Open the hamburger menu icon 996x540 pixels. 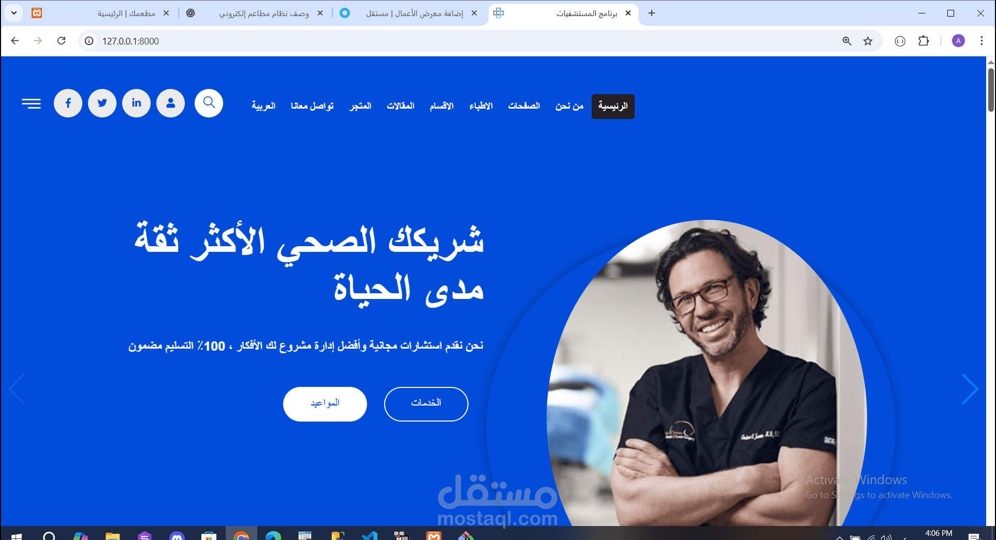(31, 103)
